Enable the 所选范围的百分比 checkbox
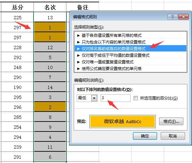 [136, 98]
